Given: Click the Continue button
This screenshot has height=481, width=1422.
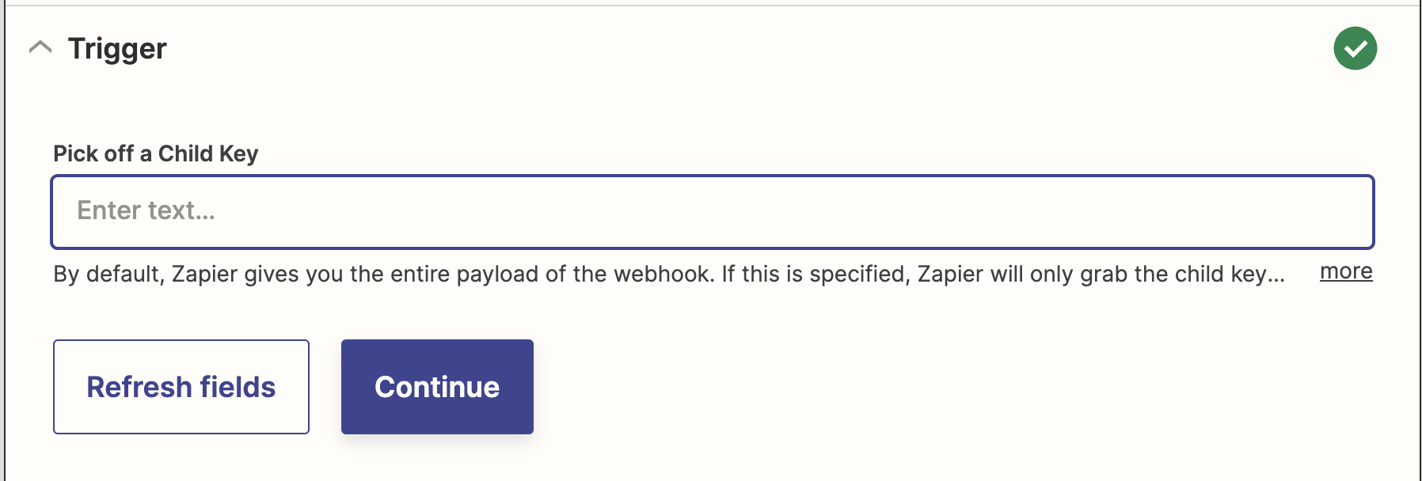Looking at the screenshot, I should (x=437, y=387).
